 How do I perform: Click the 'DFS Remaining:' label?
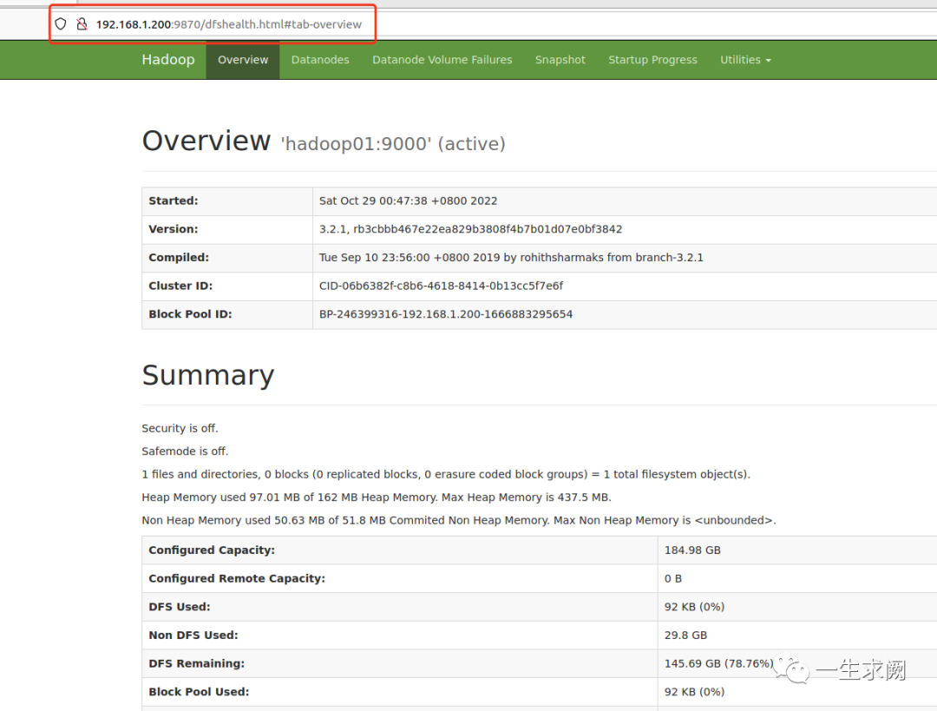click(197, 664)
